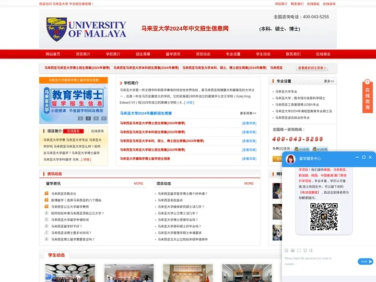Click 在线咨询 tab in 项目简介 box

(x=97, y=131)
